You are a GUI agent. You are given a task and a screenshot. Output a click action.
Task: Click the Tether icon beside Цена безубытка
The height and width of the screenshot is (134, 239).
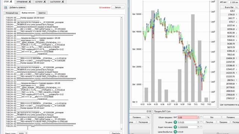click(175, 132)
